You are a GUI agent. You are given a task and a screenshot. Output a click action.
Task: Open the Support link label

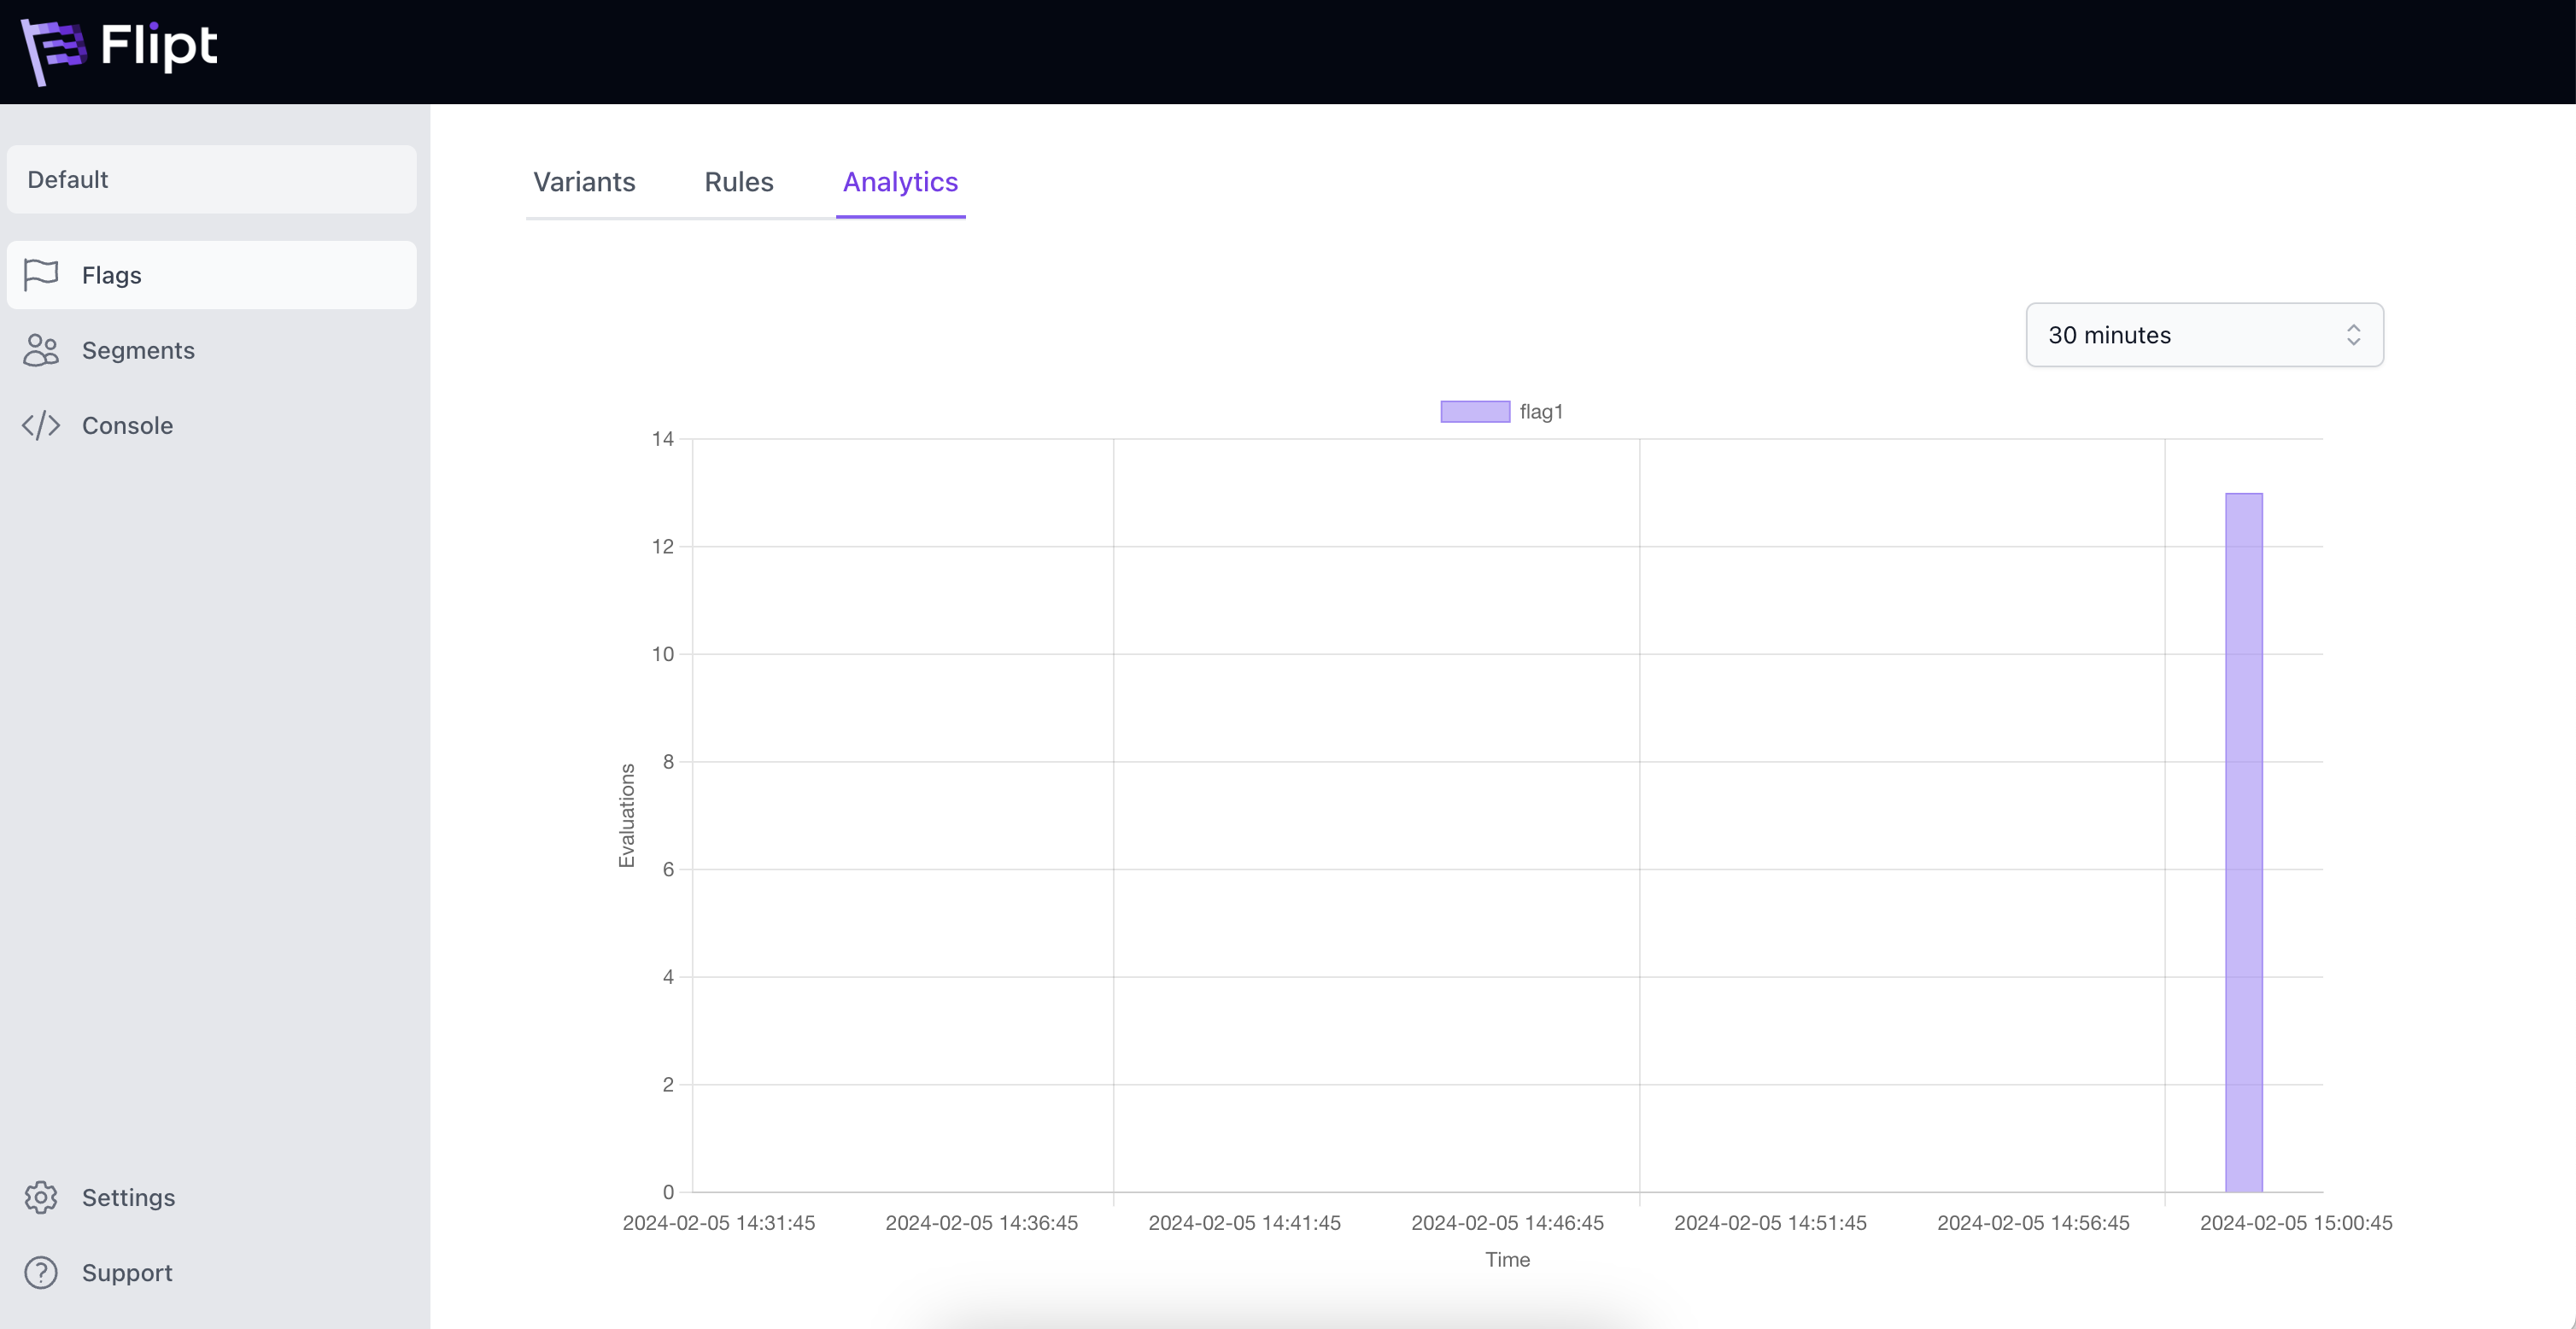127,1272
